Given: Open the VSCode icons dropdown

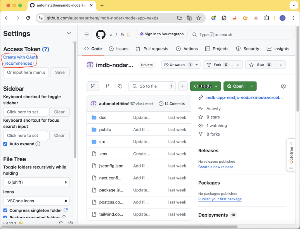Looking at the screenshot, I should pos(36,201).
